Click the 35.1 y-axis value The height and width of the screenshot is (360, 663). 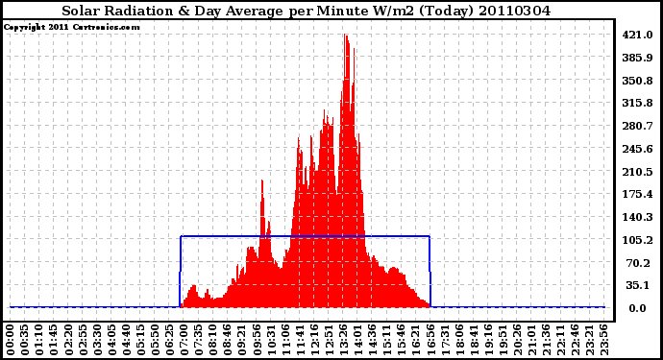pyautogui.click(x=639, y=286)
